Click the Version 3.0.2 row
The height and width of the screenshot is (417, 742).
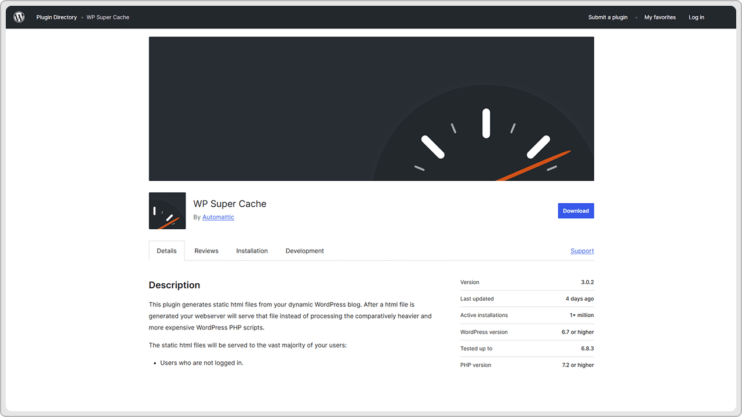pos(526,283)
